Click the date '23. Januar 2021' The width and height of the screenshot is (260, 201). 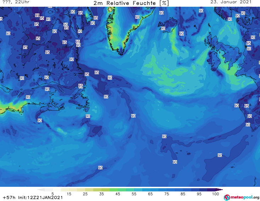(x=231, y=2)
